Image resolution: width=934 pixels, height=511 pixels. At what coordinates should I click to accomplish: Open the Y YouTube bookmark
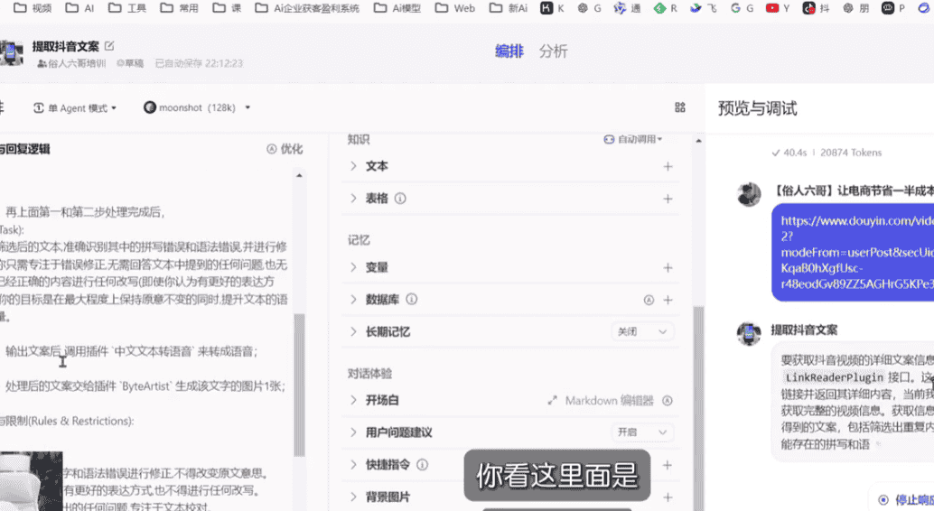(x=778, y=8)
